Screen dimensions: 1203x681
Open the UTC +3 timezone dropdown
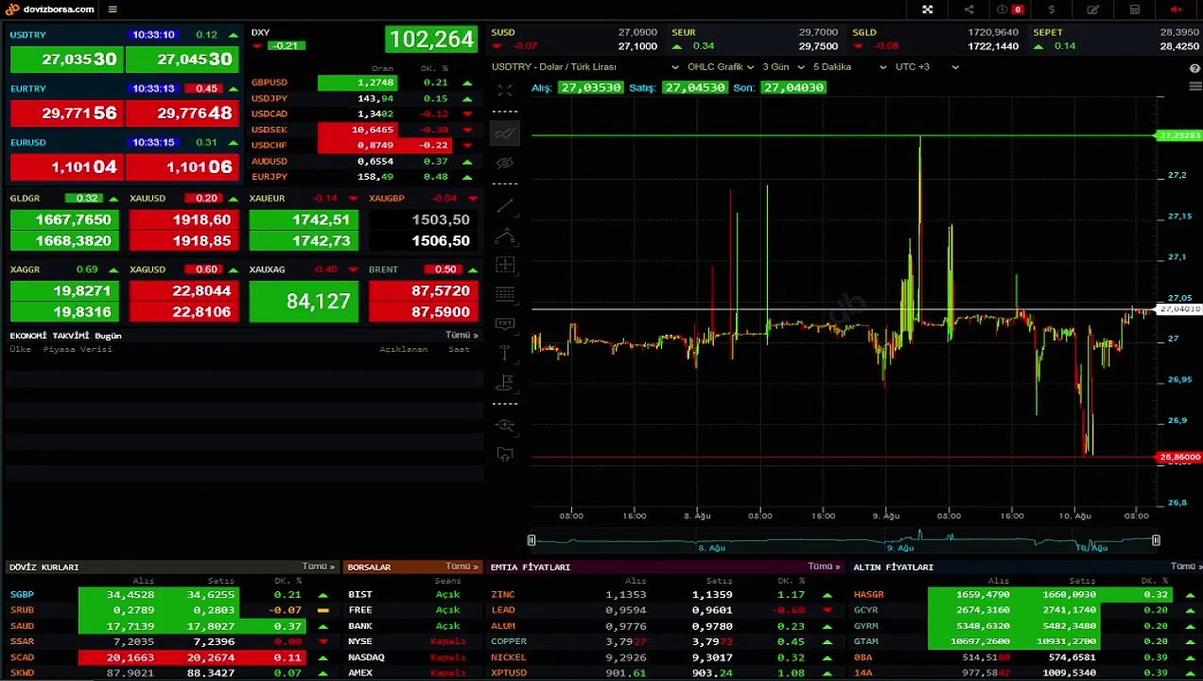click(927, 67)
